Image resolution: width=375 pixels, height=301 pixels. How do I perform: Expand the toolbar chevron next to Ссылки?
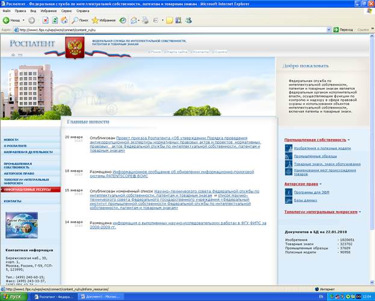point(373,28)
